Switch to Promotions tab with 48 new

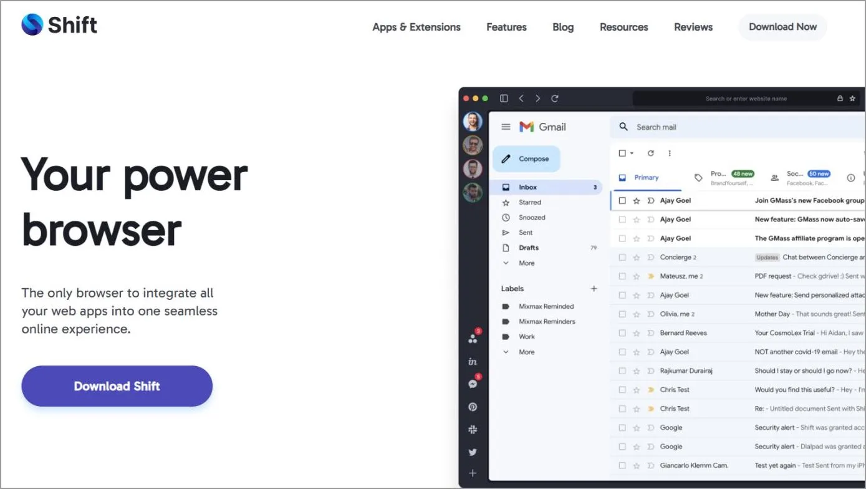726,178
